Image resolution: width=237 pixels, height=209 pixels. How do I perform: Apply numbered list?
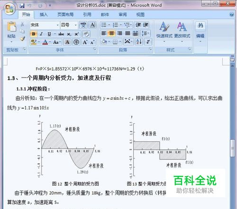click(x=116, y=25)
